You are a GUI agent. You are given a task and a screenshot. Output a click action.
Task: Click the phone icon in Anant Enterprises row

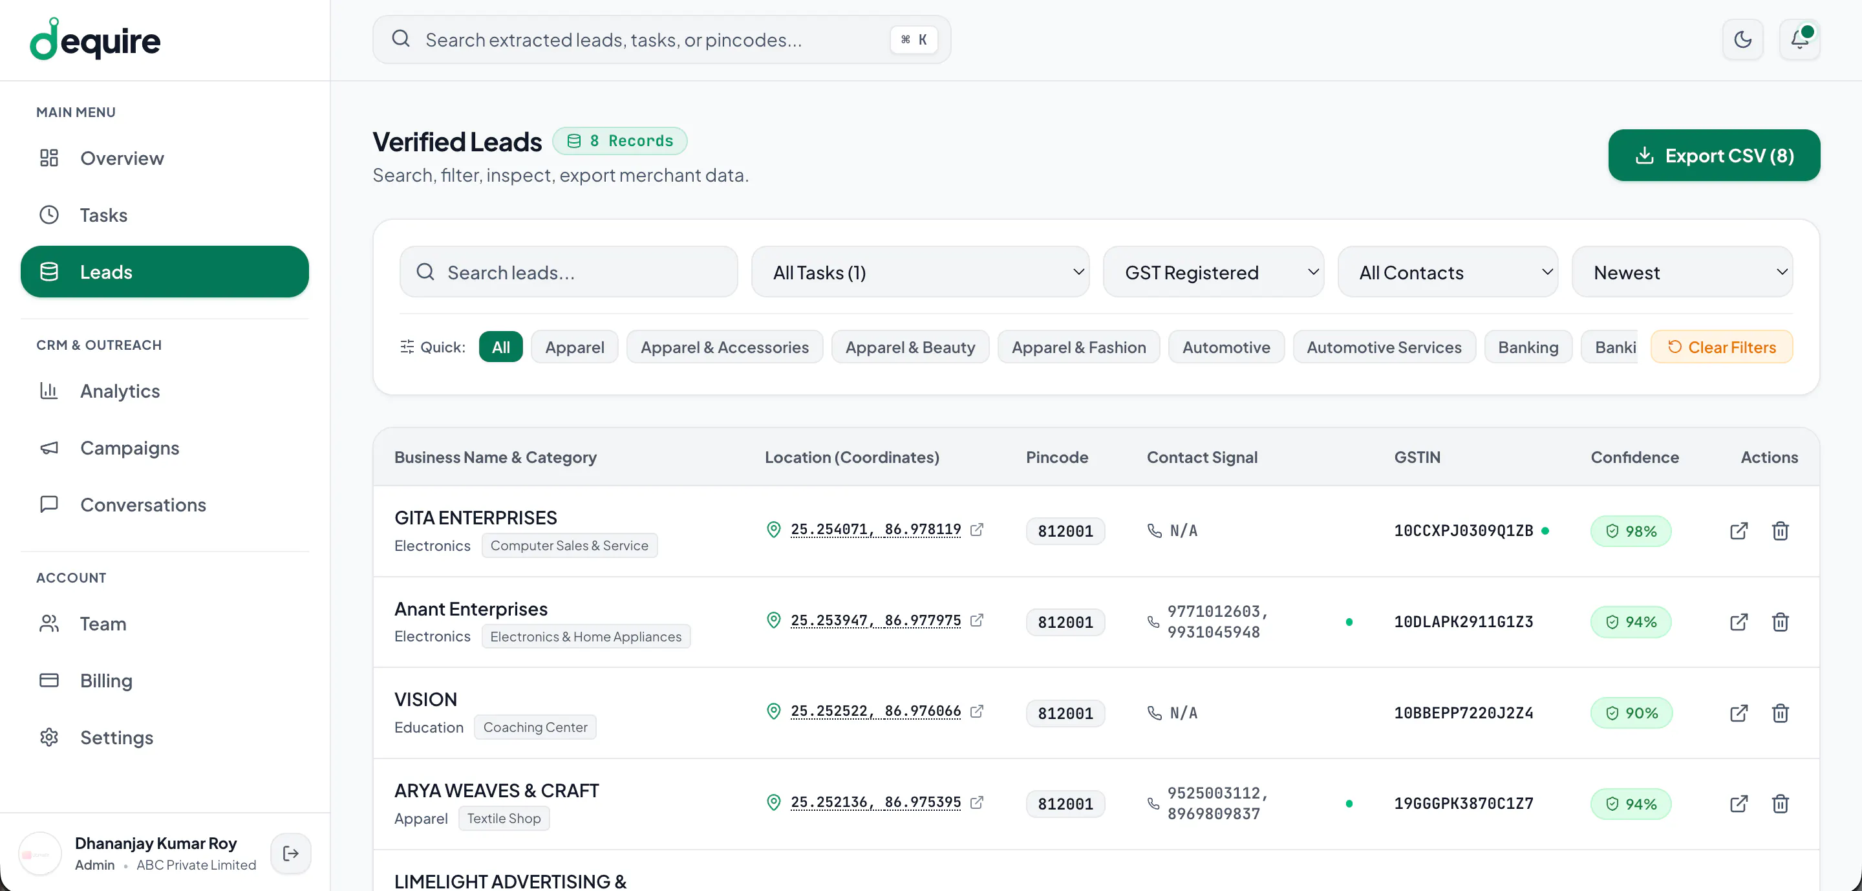tap(1153, 622)
